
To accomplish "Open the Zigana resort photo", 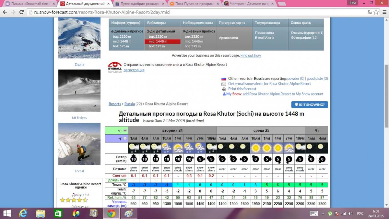I will pos(79,38).
